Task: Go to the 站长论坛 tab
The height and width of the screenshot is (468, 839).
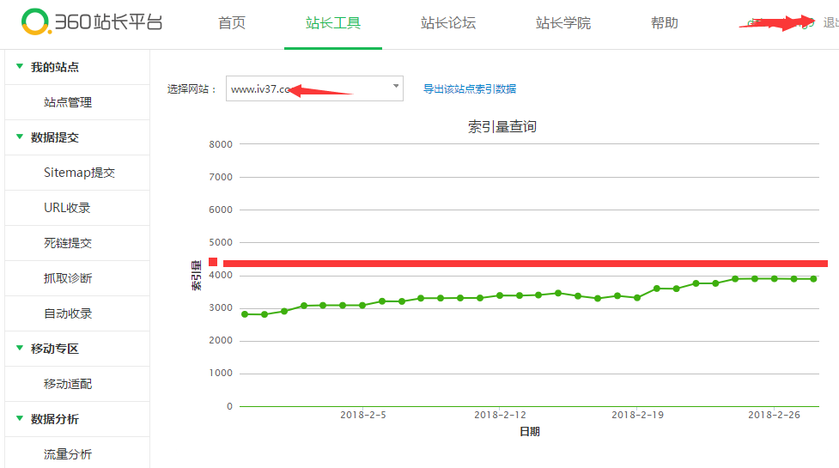Action: pyautogui.click(x=448, y=23)
